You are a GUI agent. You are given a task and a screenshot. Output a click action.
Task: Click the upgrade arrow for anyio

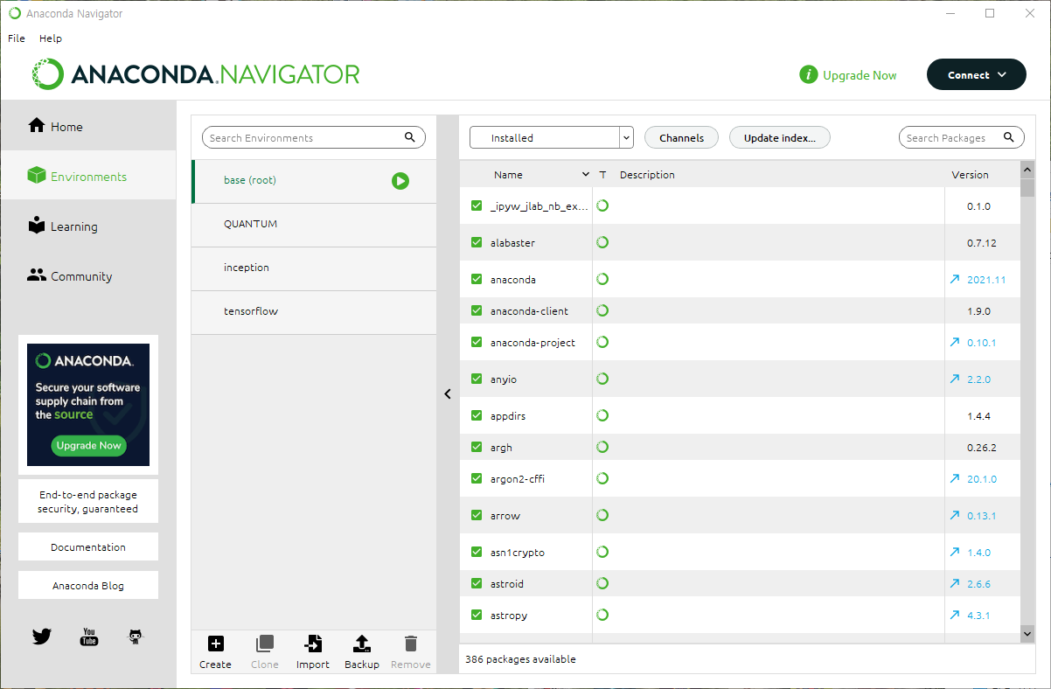pos(954,379)
